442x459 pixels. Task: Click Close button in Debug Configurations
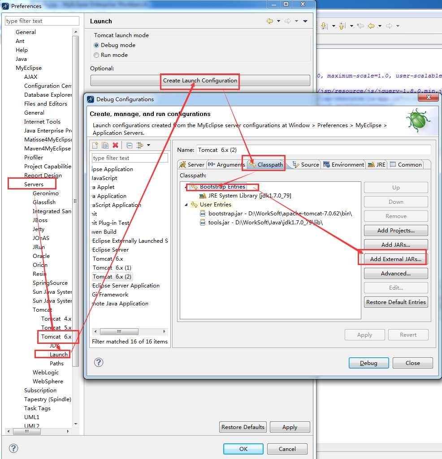[x=413, y=363]
